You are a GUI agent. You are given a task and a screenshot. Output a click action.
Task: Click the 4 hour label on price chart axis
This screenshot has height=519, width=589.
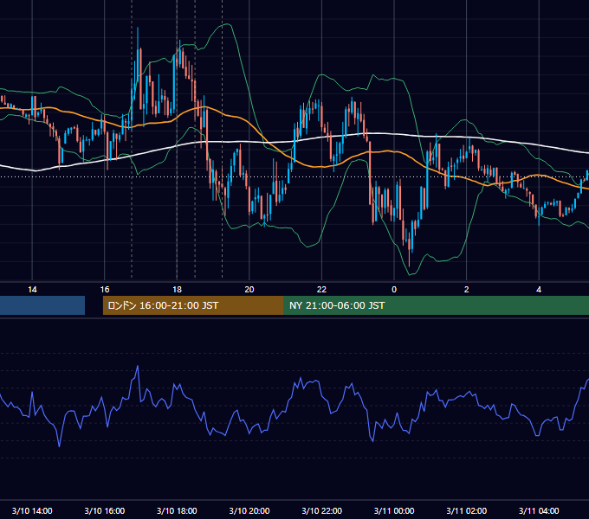coord(539,290)
